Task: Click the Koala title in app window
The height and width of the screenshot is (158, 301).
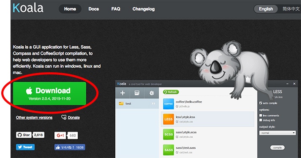Action: (122, 84)
